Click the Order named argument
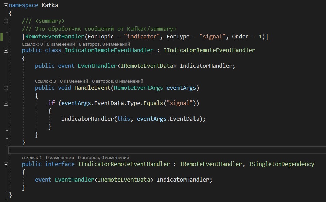This screenshot has height=202, width=326. click(x=240, y=36)
